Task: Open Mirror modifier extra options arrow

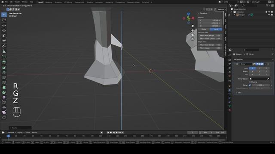Action: [x=265, y=64]
